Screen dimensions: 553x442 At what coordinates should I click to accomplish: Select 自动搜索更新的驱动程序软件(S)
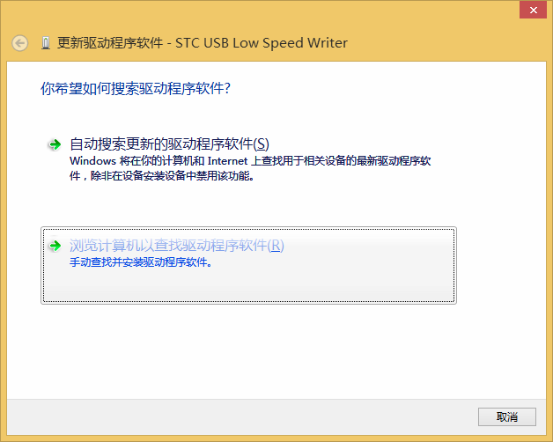pyautogui.click(x=169, y=144)
